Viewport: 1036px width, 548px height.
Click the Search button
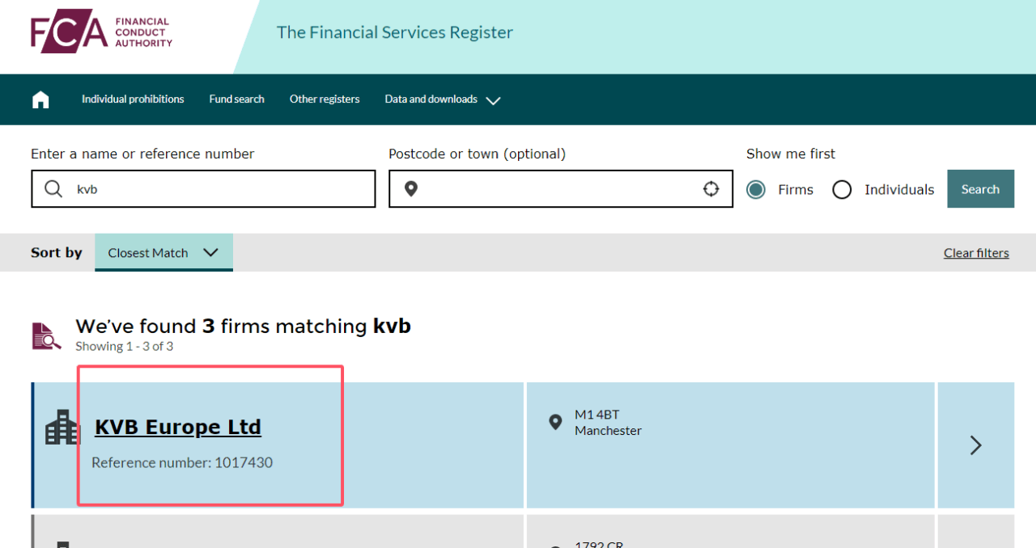980,189
